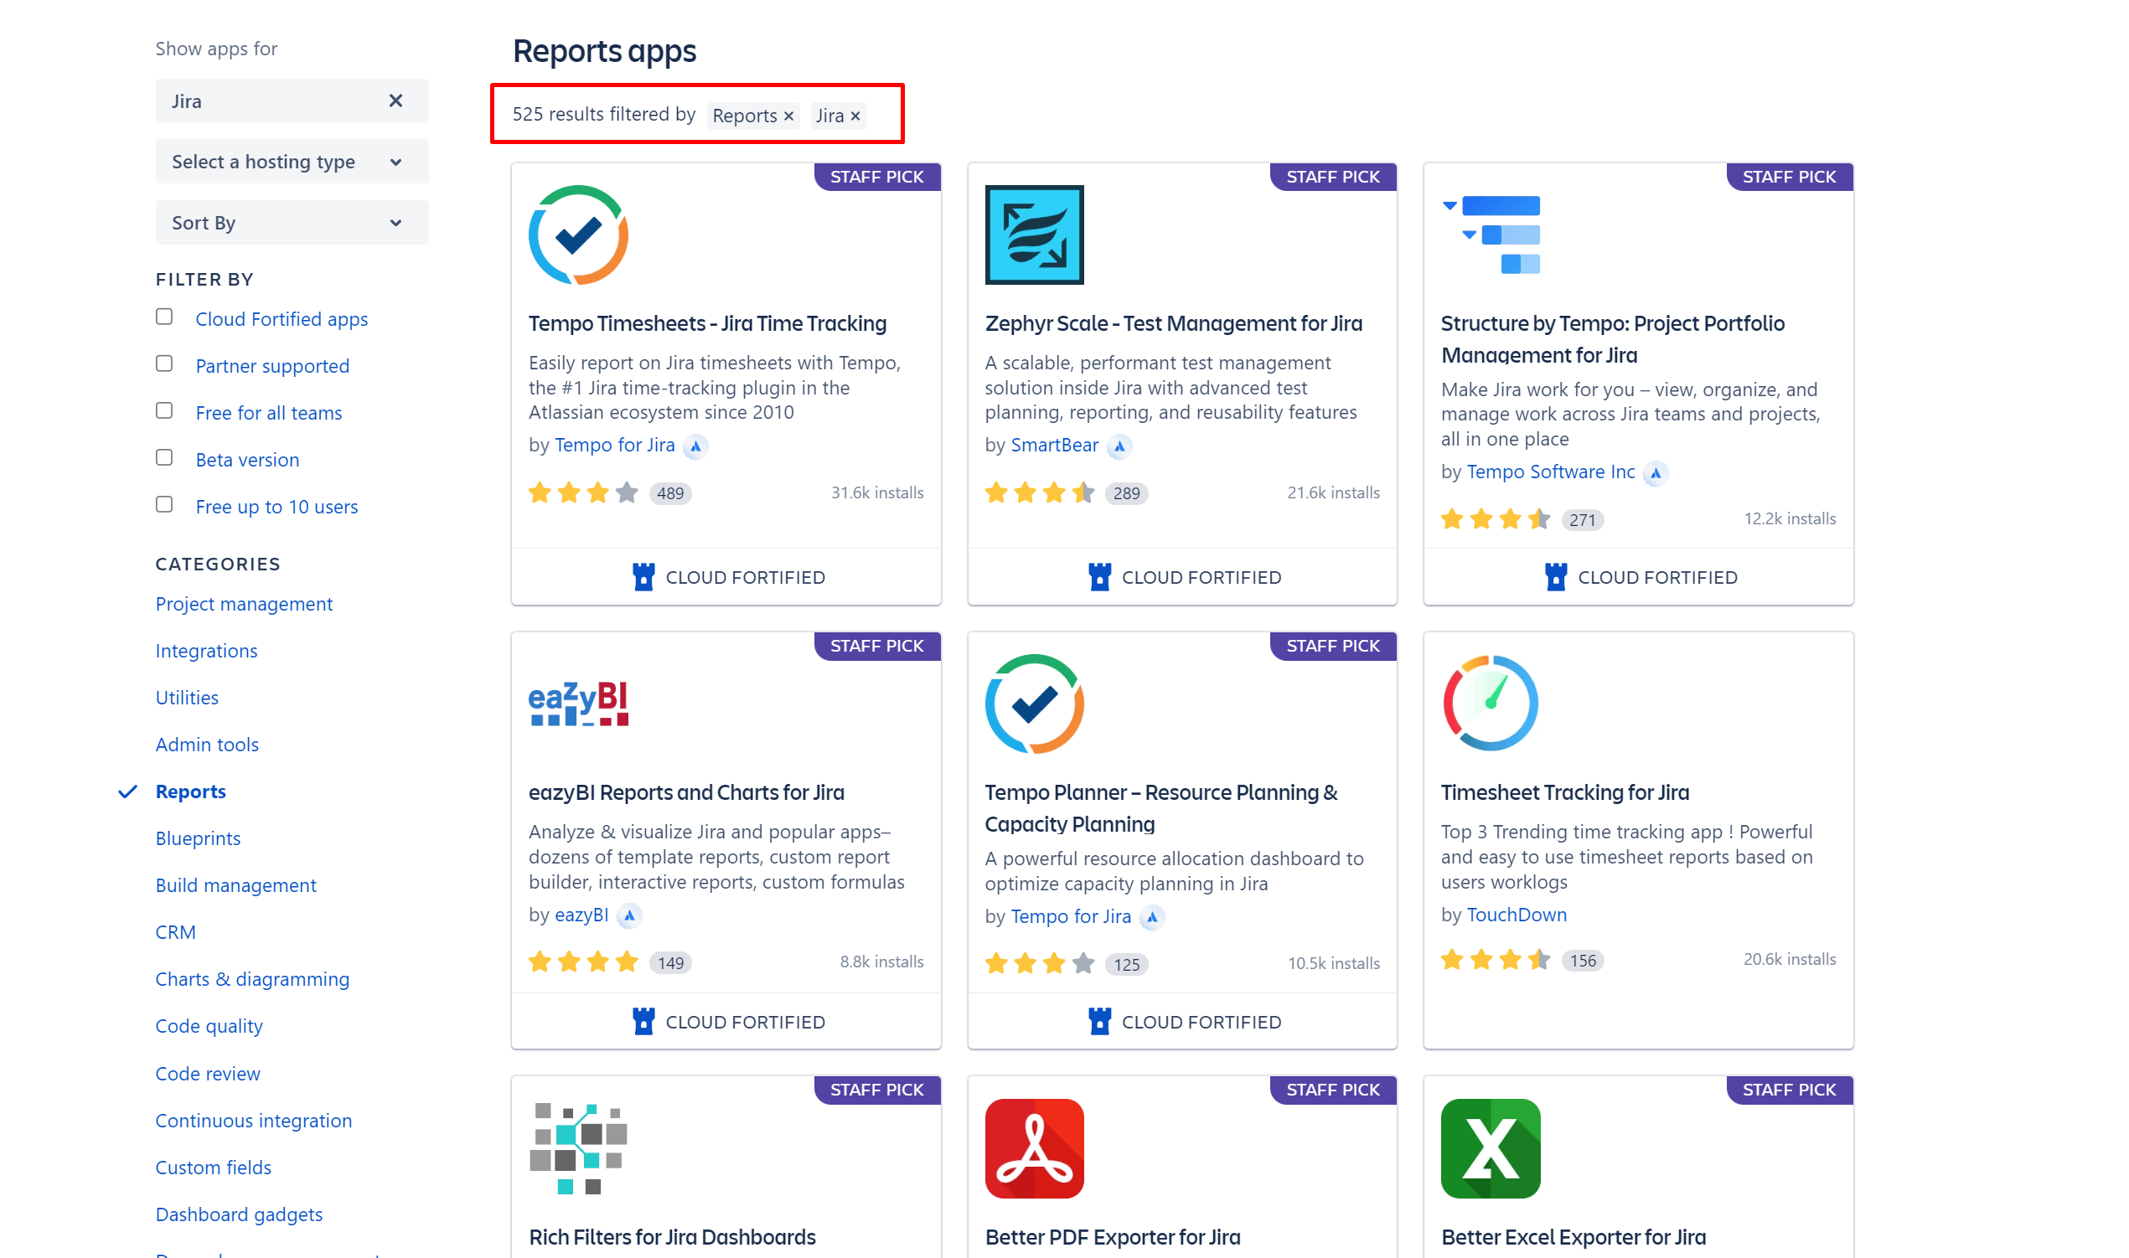The height and width of the screenshot is (1258, 2129).
Task: Enable the Free up to 10 users filter
Action: point(163,503)
